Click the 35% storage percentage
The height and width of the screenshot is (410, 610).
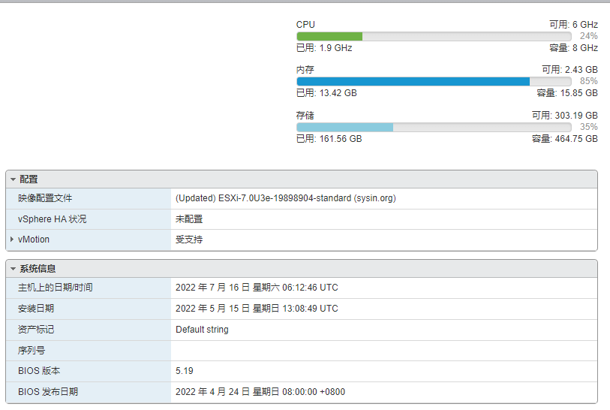[588, 127]
